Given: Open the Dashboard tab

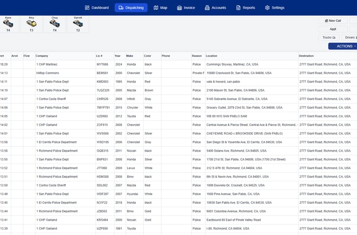Looking at the screenshot, I should 97,8.
